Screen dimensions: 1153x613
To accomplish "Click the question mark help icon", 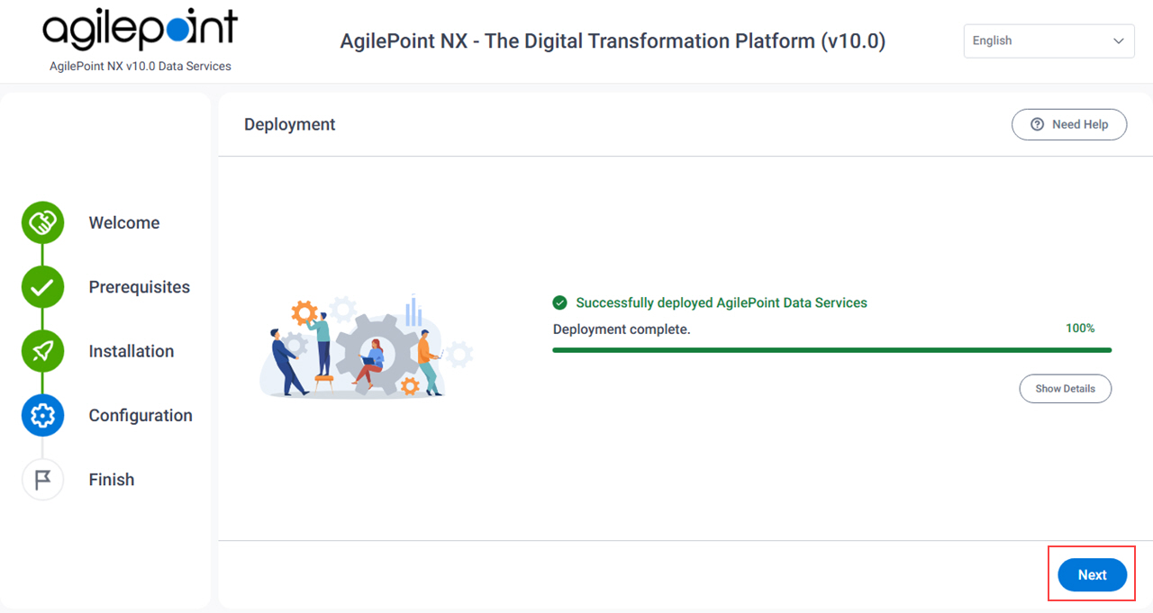I will (x=1037, y=124).
